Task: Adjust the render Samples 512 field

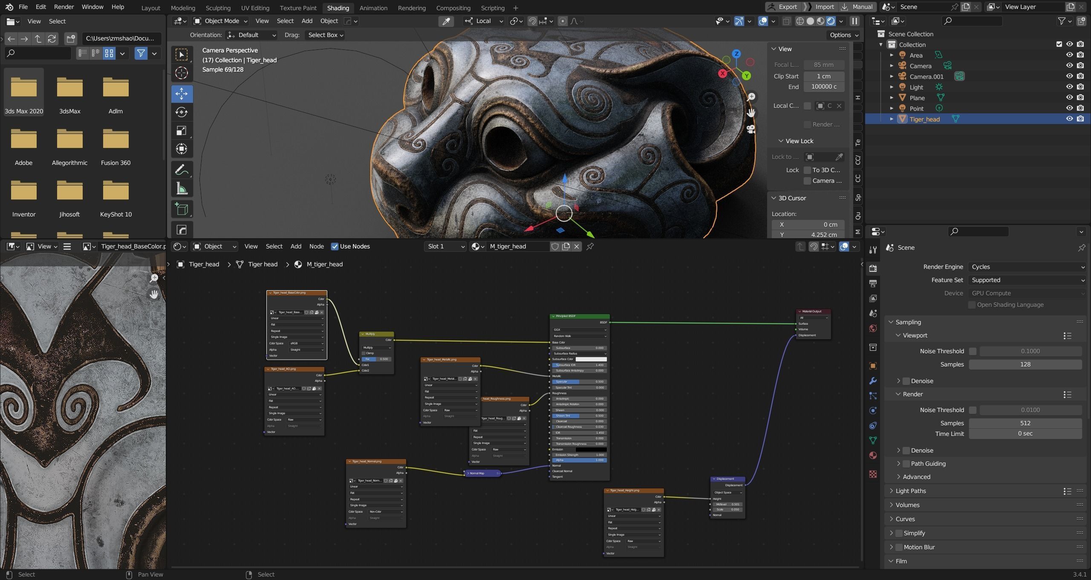Action: click(x=1025, y=423)
